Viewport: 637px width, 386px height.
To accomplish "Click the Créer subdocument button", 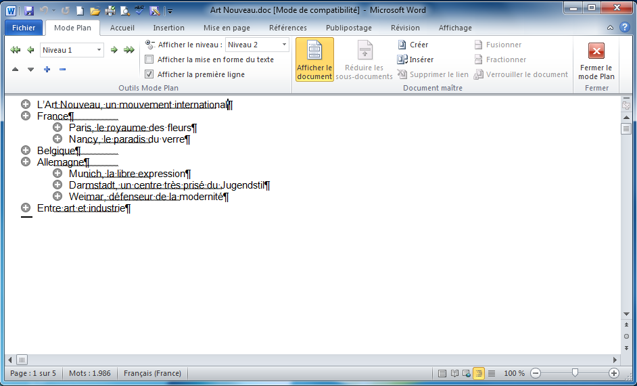I will click(413, 45).
